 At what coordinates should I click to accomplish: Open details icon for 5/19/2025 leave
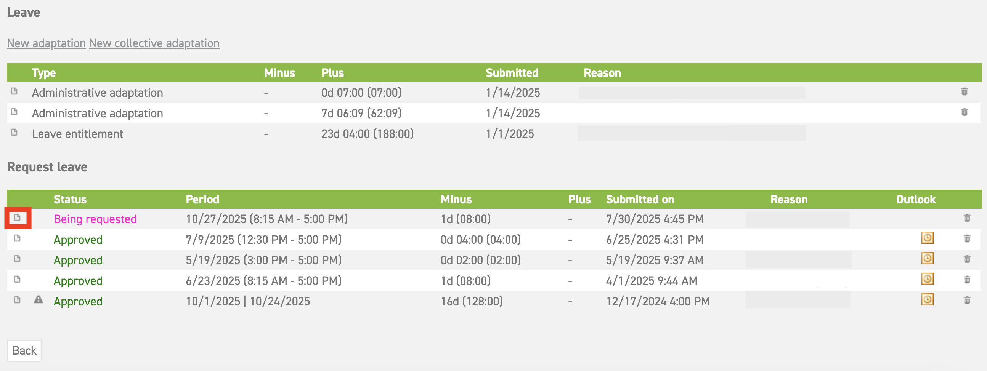[17, 259]
